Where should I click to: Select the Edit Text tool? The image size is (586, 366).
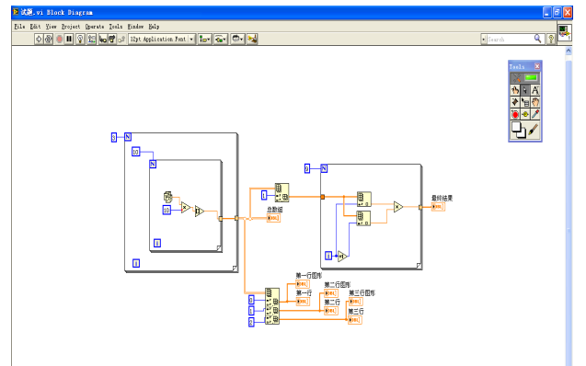pos(535,90)
